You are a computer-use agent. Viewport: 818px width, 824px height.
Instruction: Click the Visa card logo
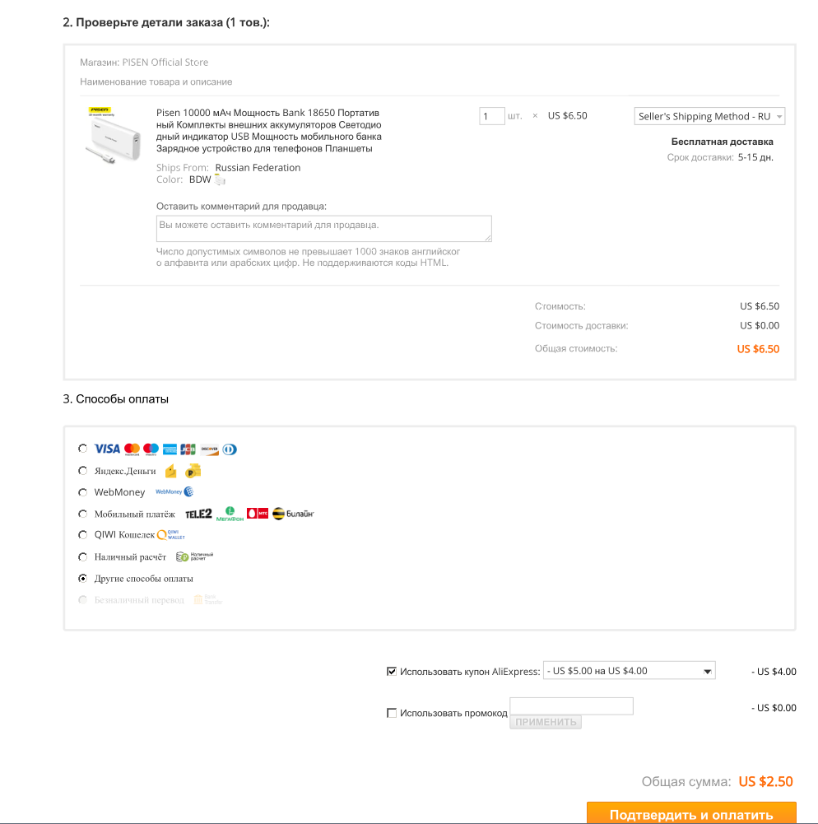coord(107,449)
